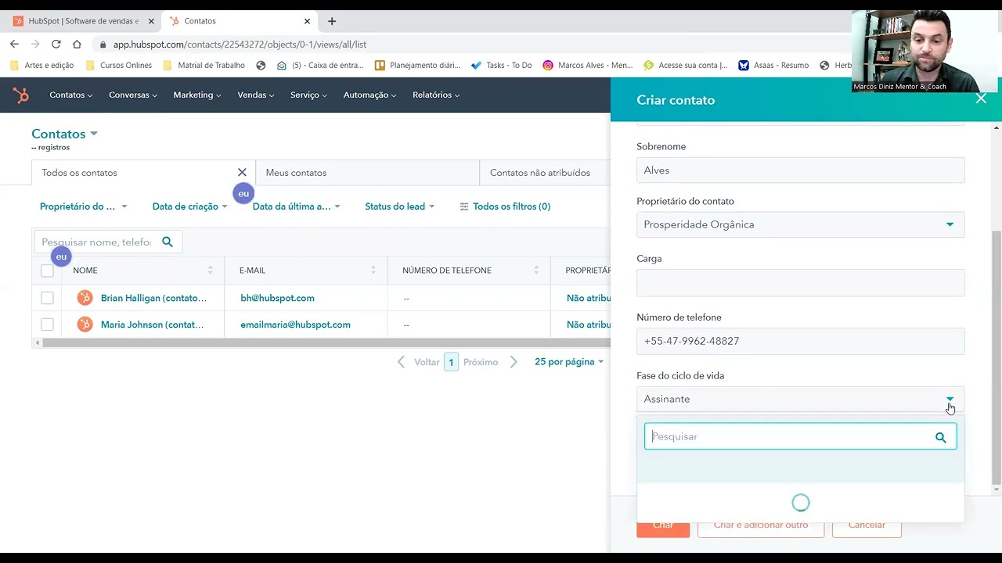Open Todos os filtros (0)
1002x563 pixels.
tap(505, 206)
